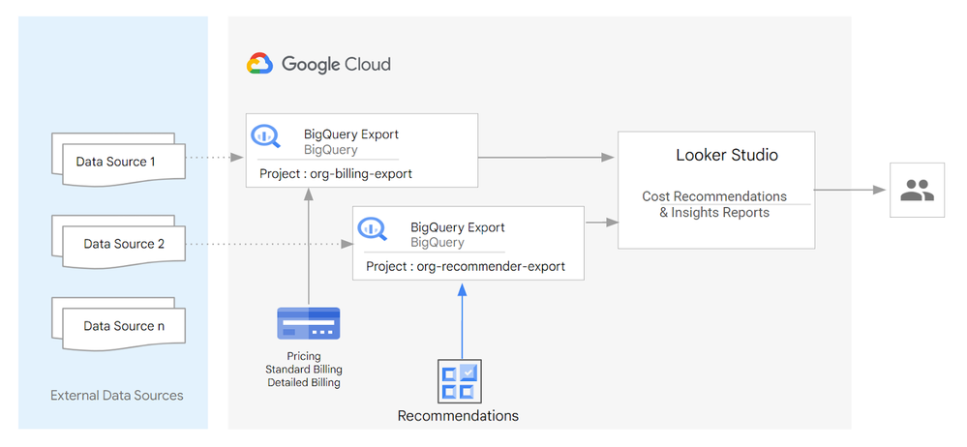Screen dimensions: 967x447
Task: Click BigQuery icon in org-billing-export box
Action: point(266,136)
